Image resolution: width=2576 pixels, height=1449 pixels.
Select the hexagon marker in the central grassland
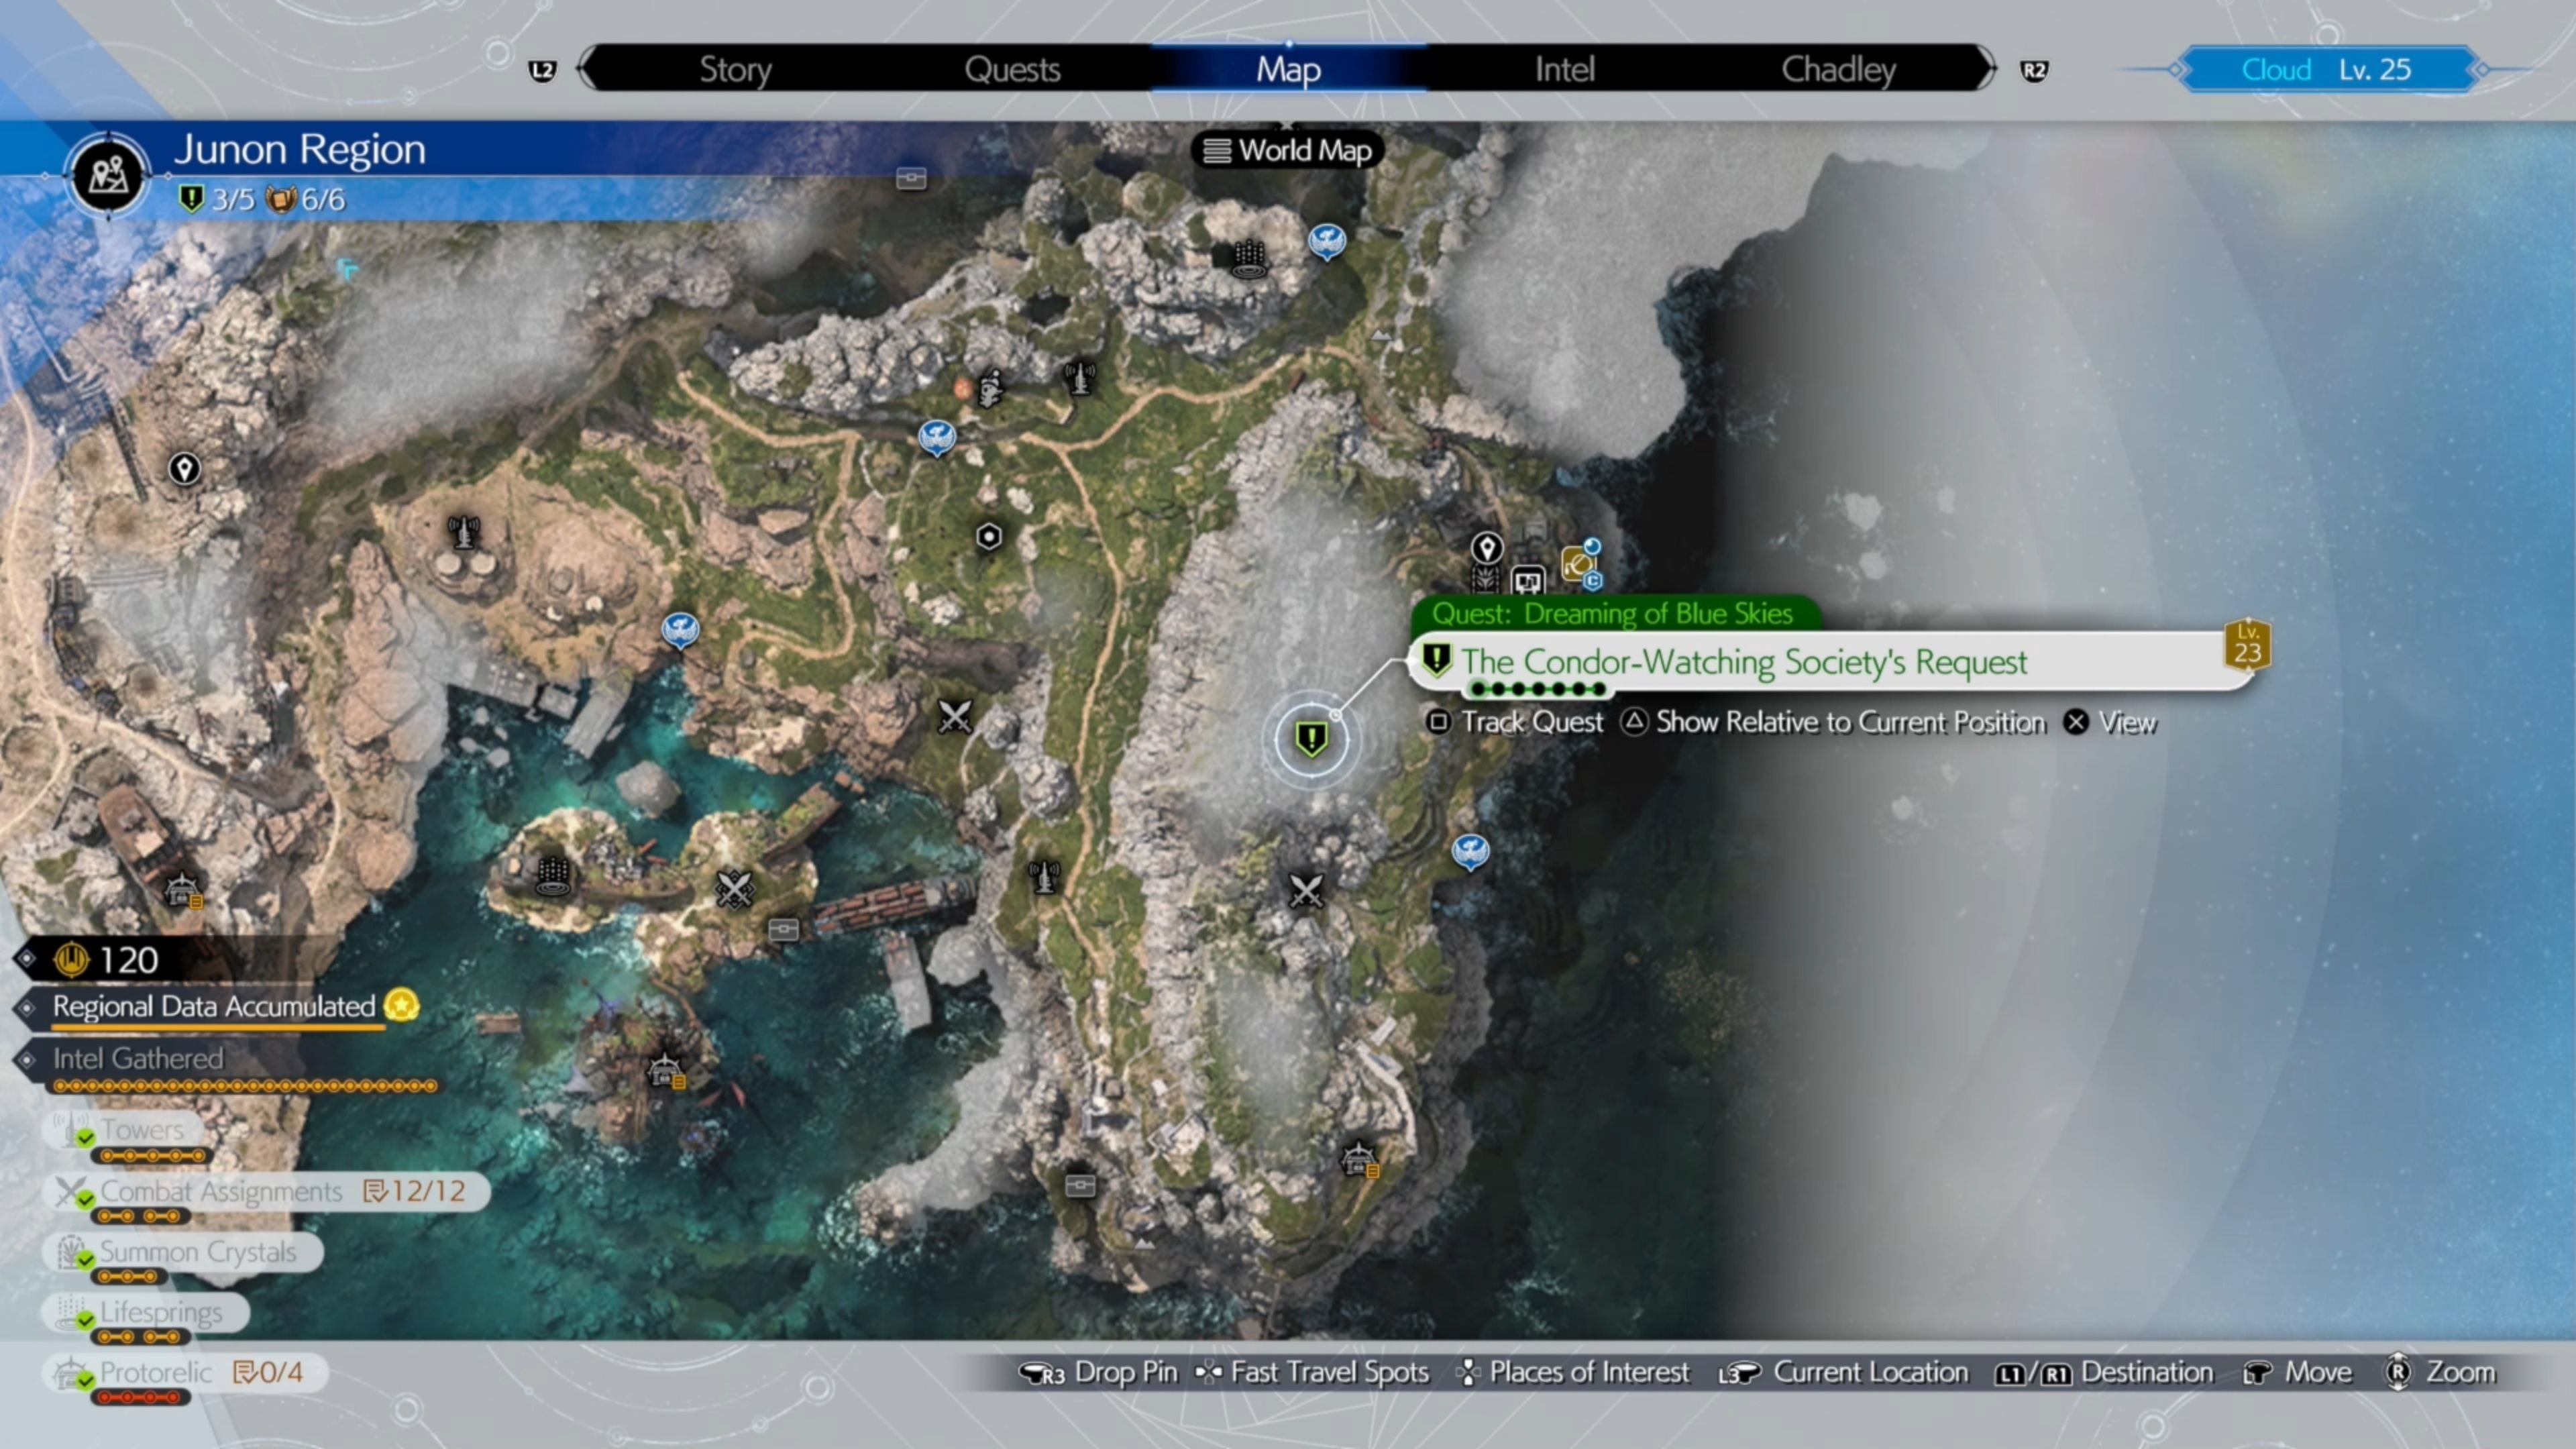(989, 537)
